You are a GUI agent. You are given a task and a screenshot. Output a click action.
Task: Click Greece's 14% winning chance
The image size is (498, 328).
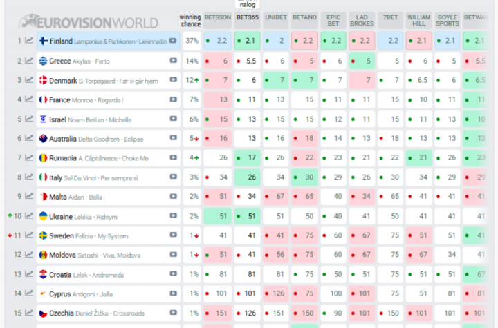coord(192,61)
